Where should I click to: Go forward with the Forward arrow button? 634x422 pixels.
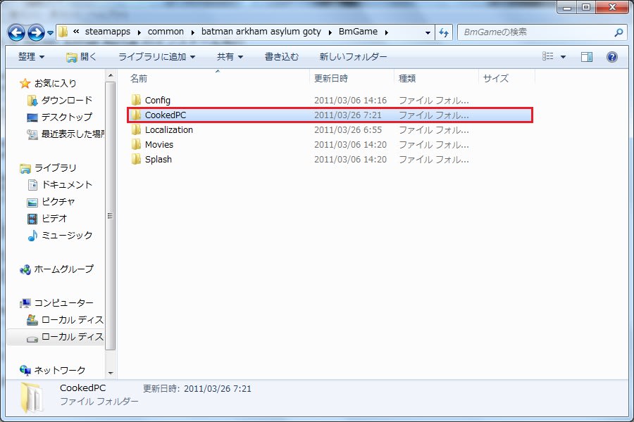[x=36, y=33]
